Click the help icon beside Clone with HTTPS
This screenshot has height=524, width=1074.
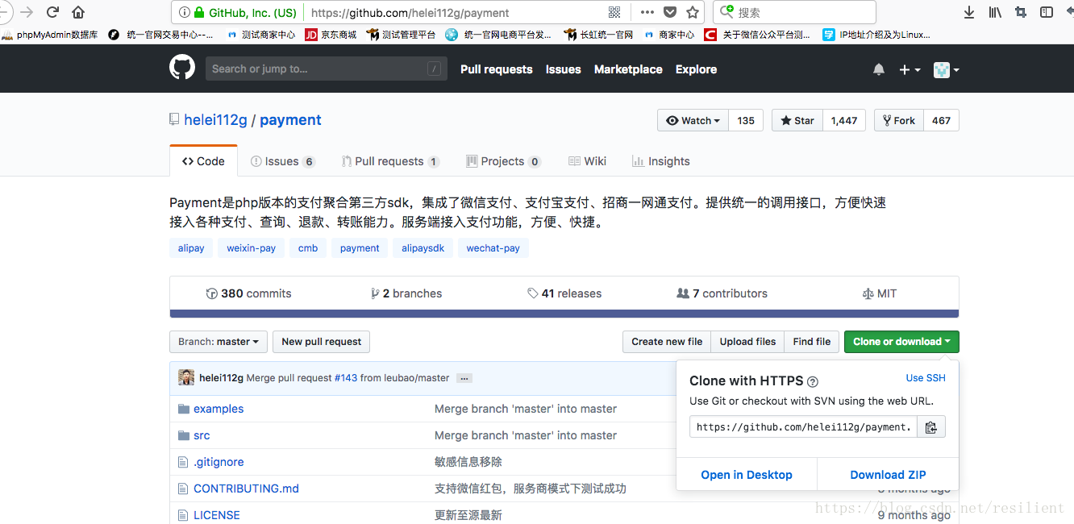coord(813,382)
